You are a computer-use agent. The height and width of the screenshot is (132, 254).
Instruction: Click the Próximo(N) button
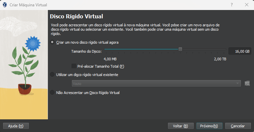click(x=209, y=126)
